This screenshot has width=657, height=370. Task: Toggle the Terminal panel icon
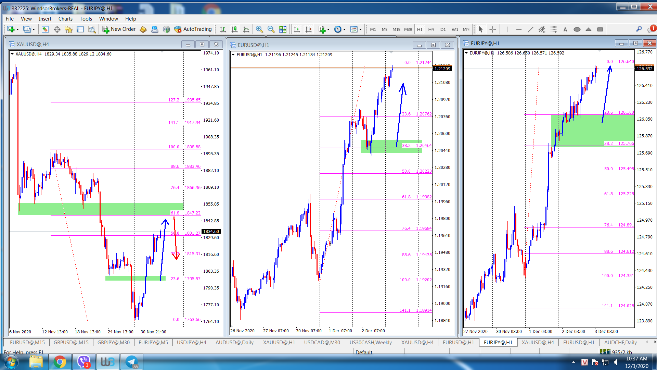tap(80, 29)
